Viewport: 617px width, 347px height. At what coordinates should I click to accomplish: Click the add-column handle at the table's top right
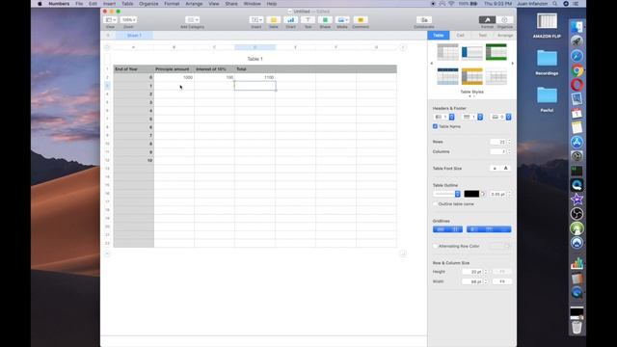[403, 47]
